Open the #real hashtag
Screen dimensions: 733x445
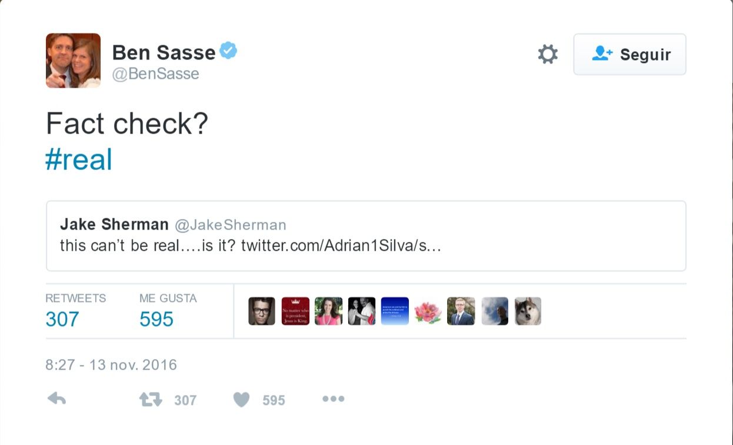[x=79, y=159]
